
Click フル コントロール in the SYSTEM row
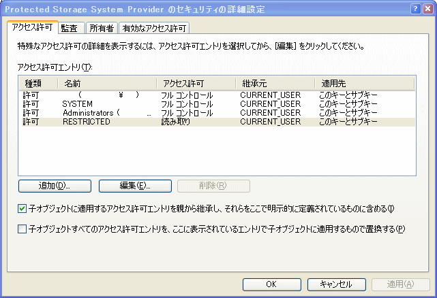(x=187, y=104)
